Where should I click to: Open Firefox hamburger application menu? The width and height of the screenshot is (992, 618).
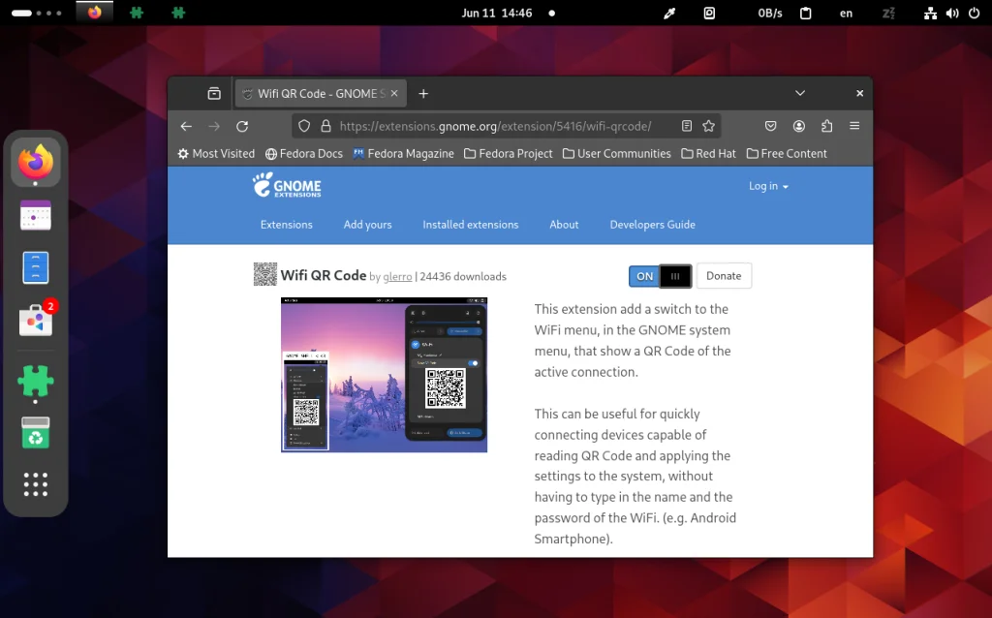854,126
